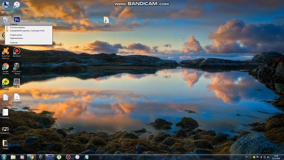The height and width of the screenshot is (160, 284).
Task: Select the Bandicam desktop shortcut
Action: pos(17,52)
